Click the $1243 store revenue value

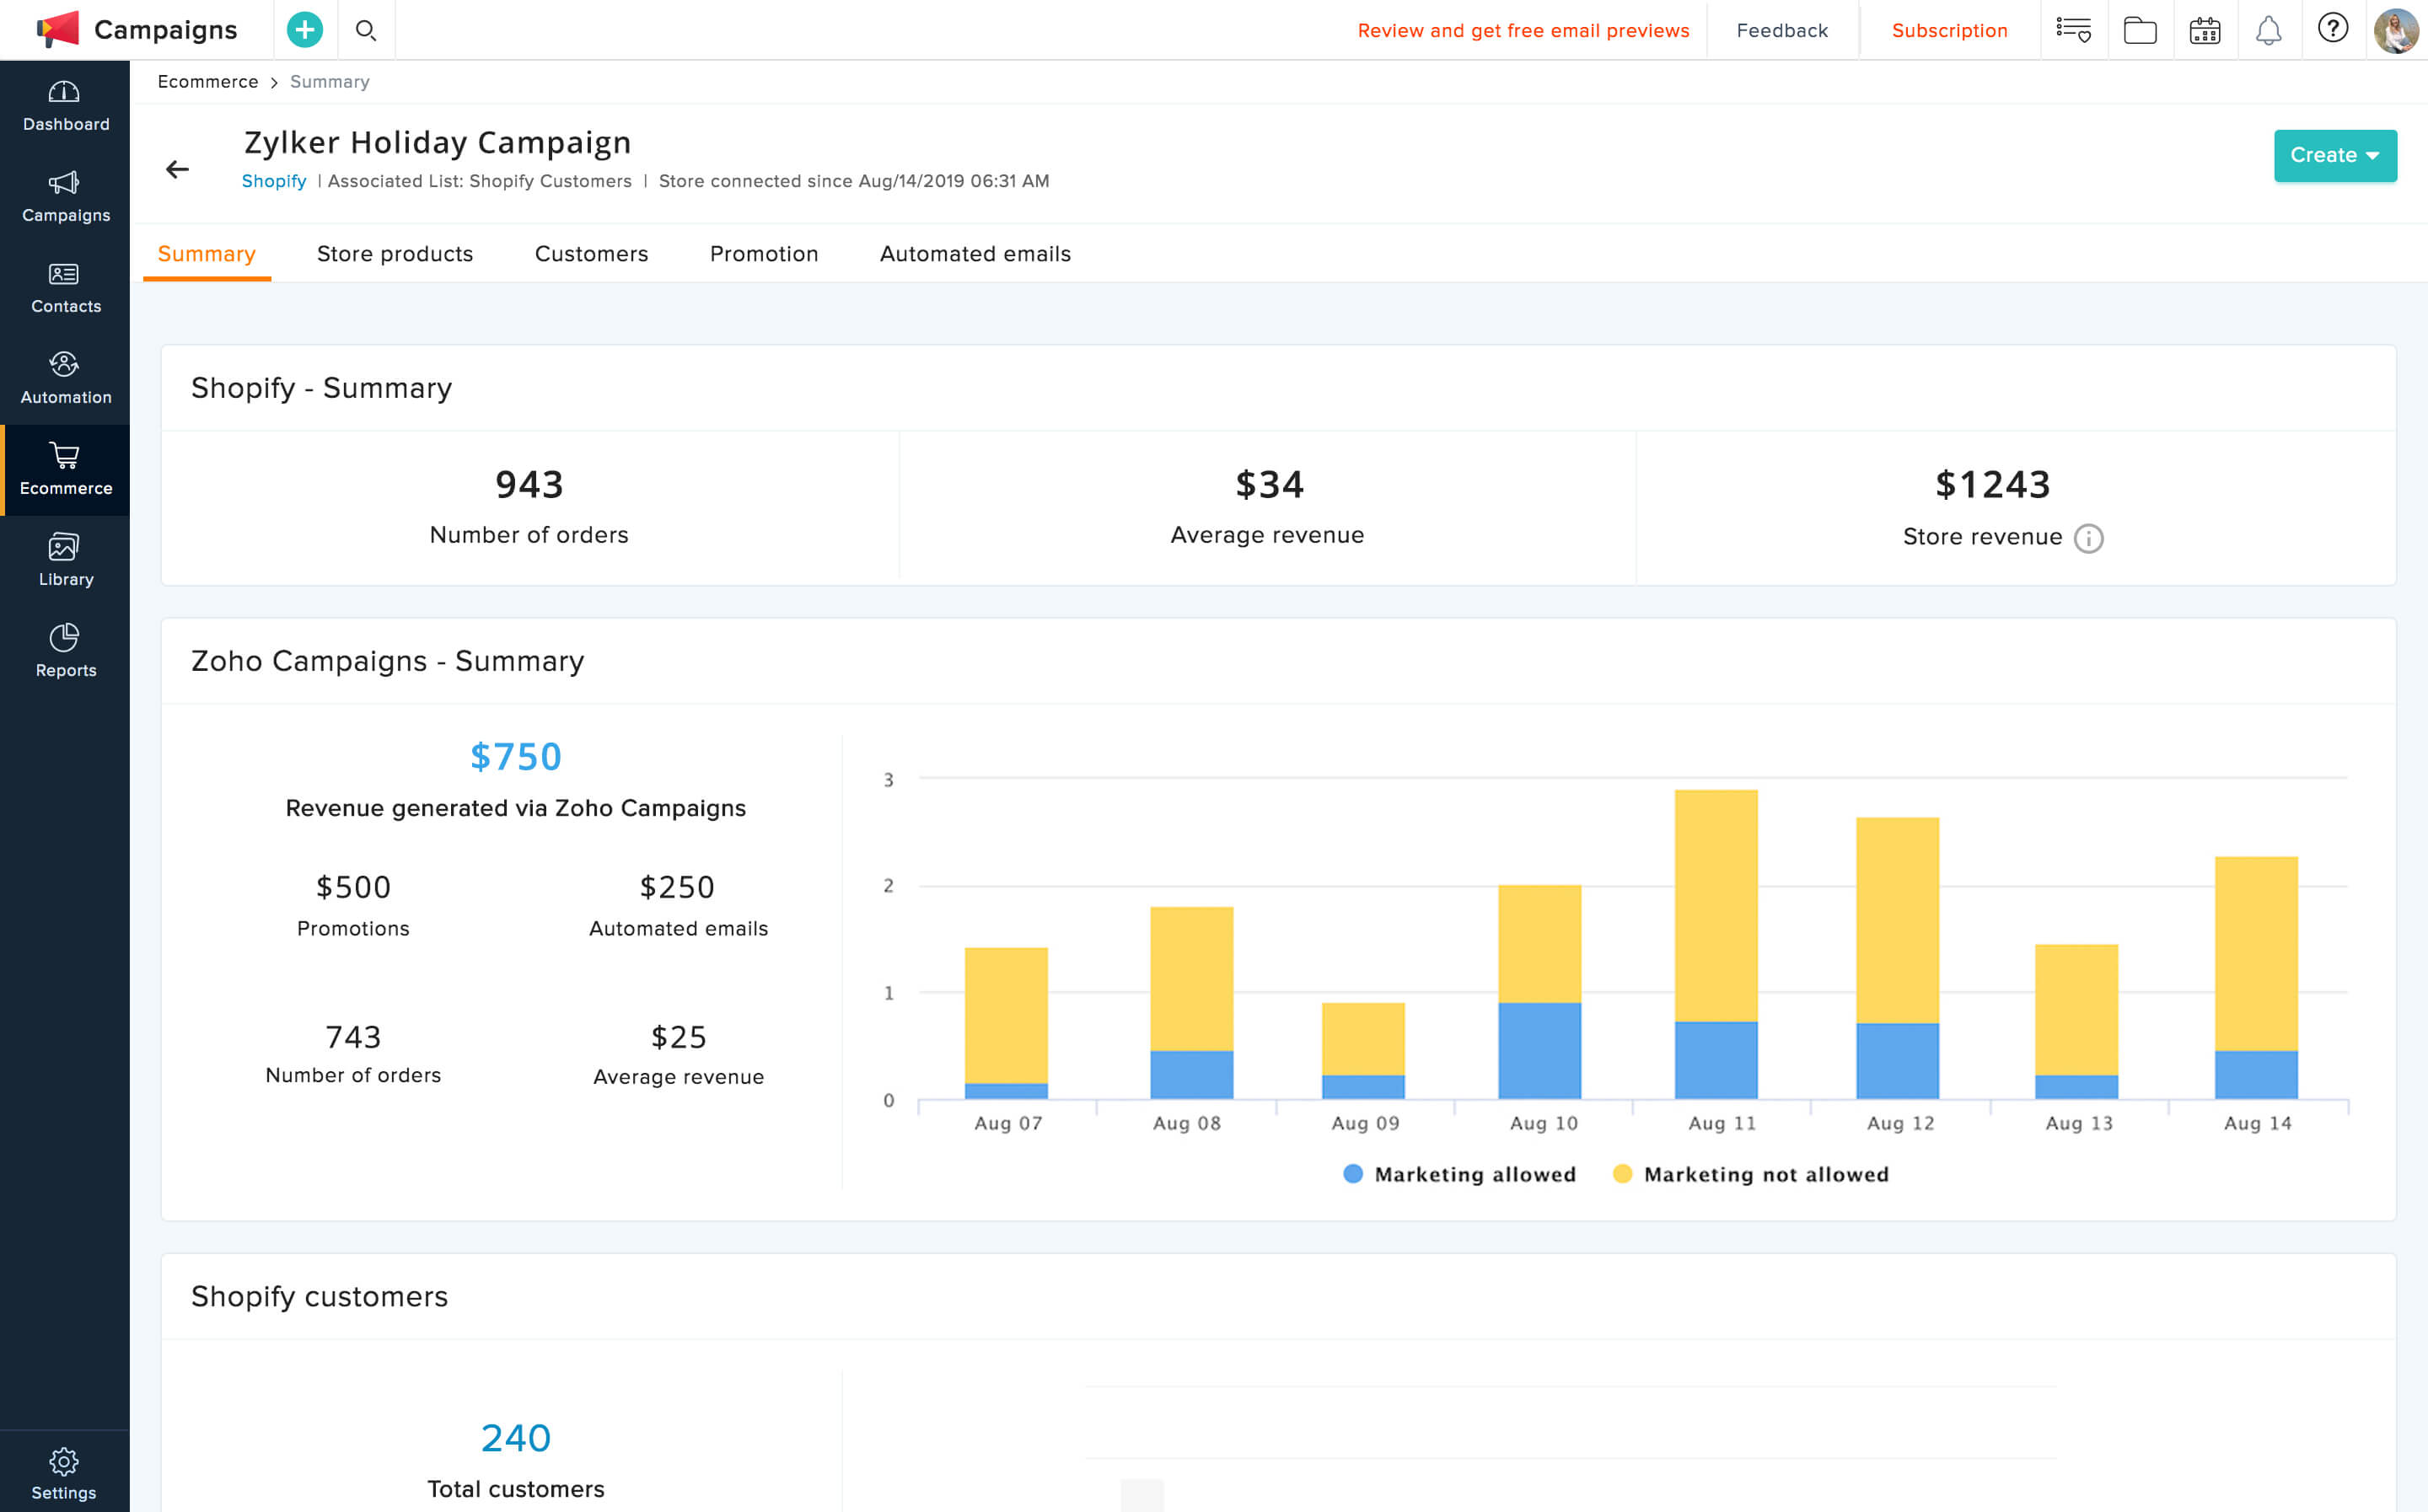pos(1993,485)
